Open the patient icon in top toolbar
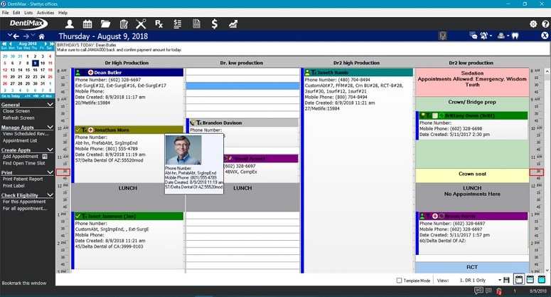This screenshot has height=297, width=551. [70, 24]
